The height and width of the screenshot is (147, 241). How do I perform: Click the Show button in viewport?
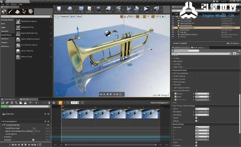point(79,17)
